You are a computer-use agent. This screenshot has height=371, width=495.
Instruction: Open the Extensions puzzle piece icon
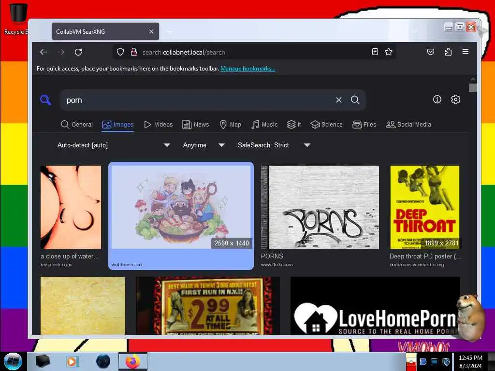pos(448,52)
